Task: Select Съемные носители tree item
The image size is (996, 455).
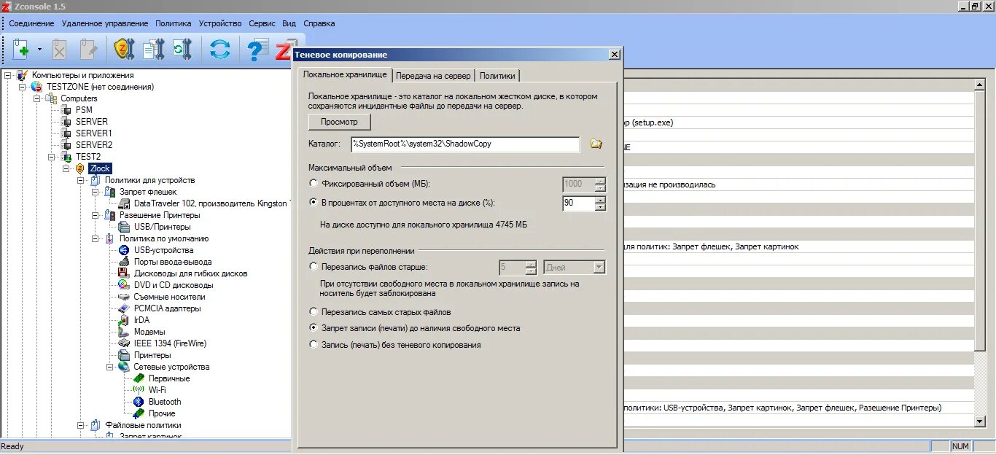Action: [x=169, y=297]
